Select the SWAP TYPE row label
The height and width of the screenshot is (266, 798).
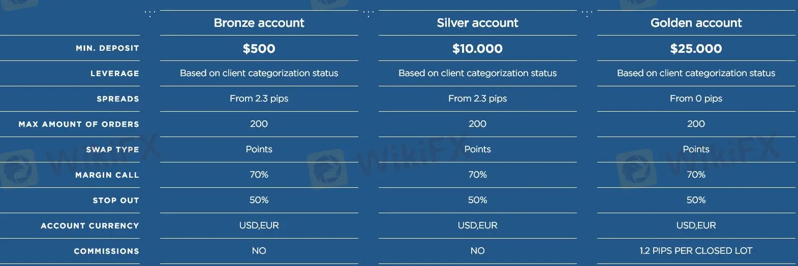pyautogui.click(x=112, y=150)
